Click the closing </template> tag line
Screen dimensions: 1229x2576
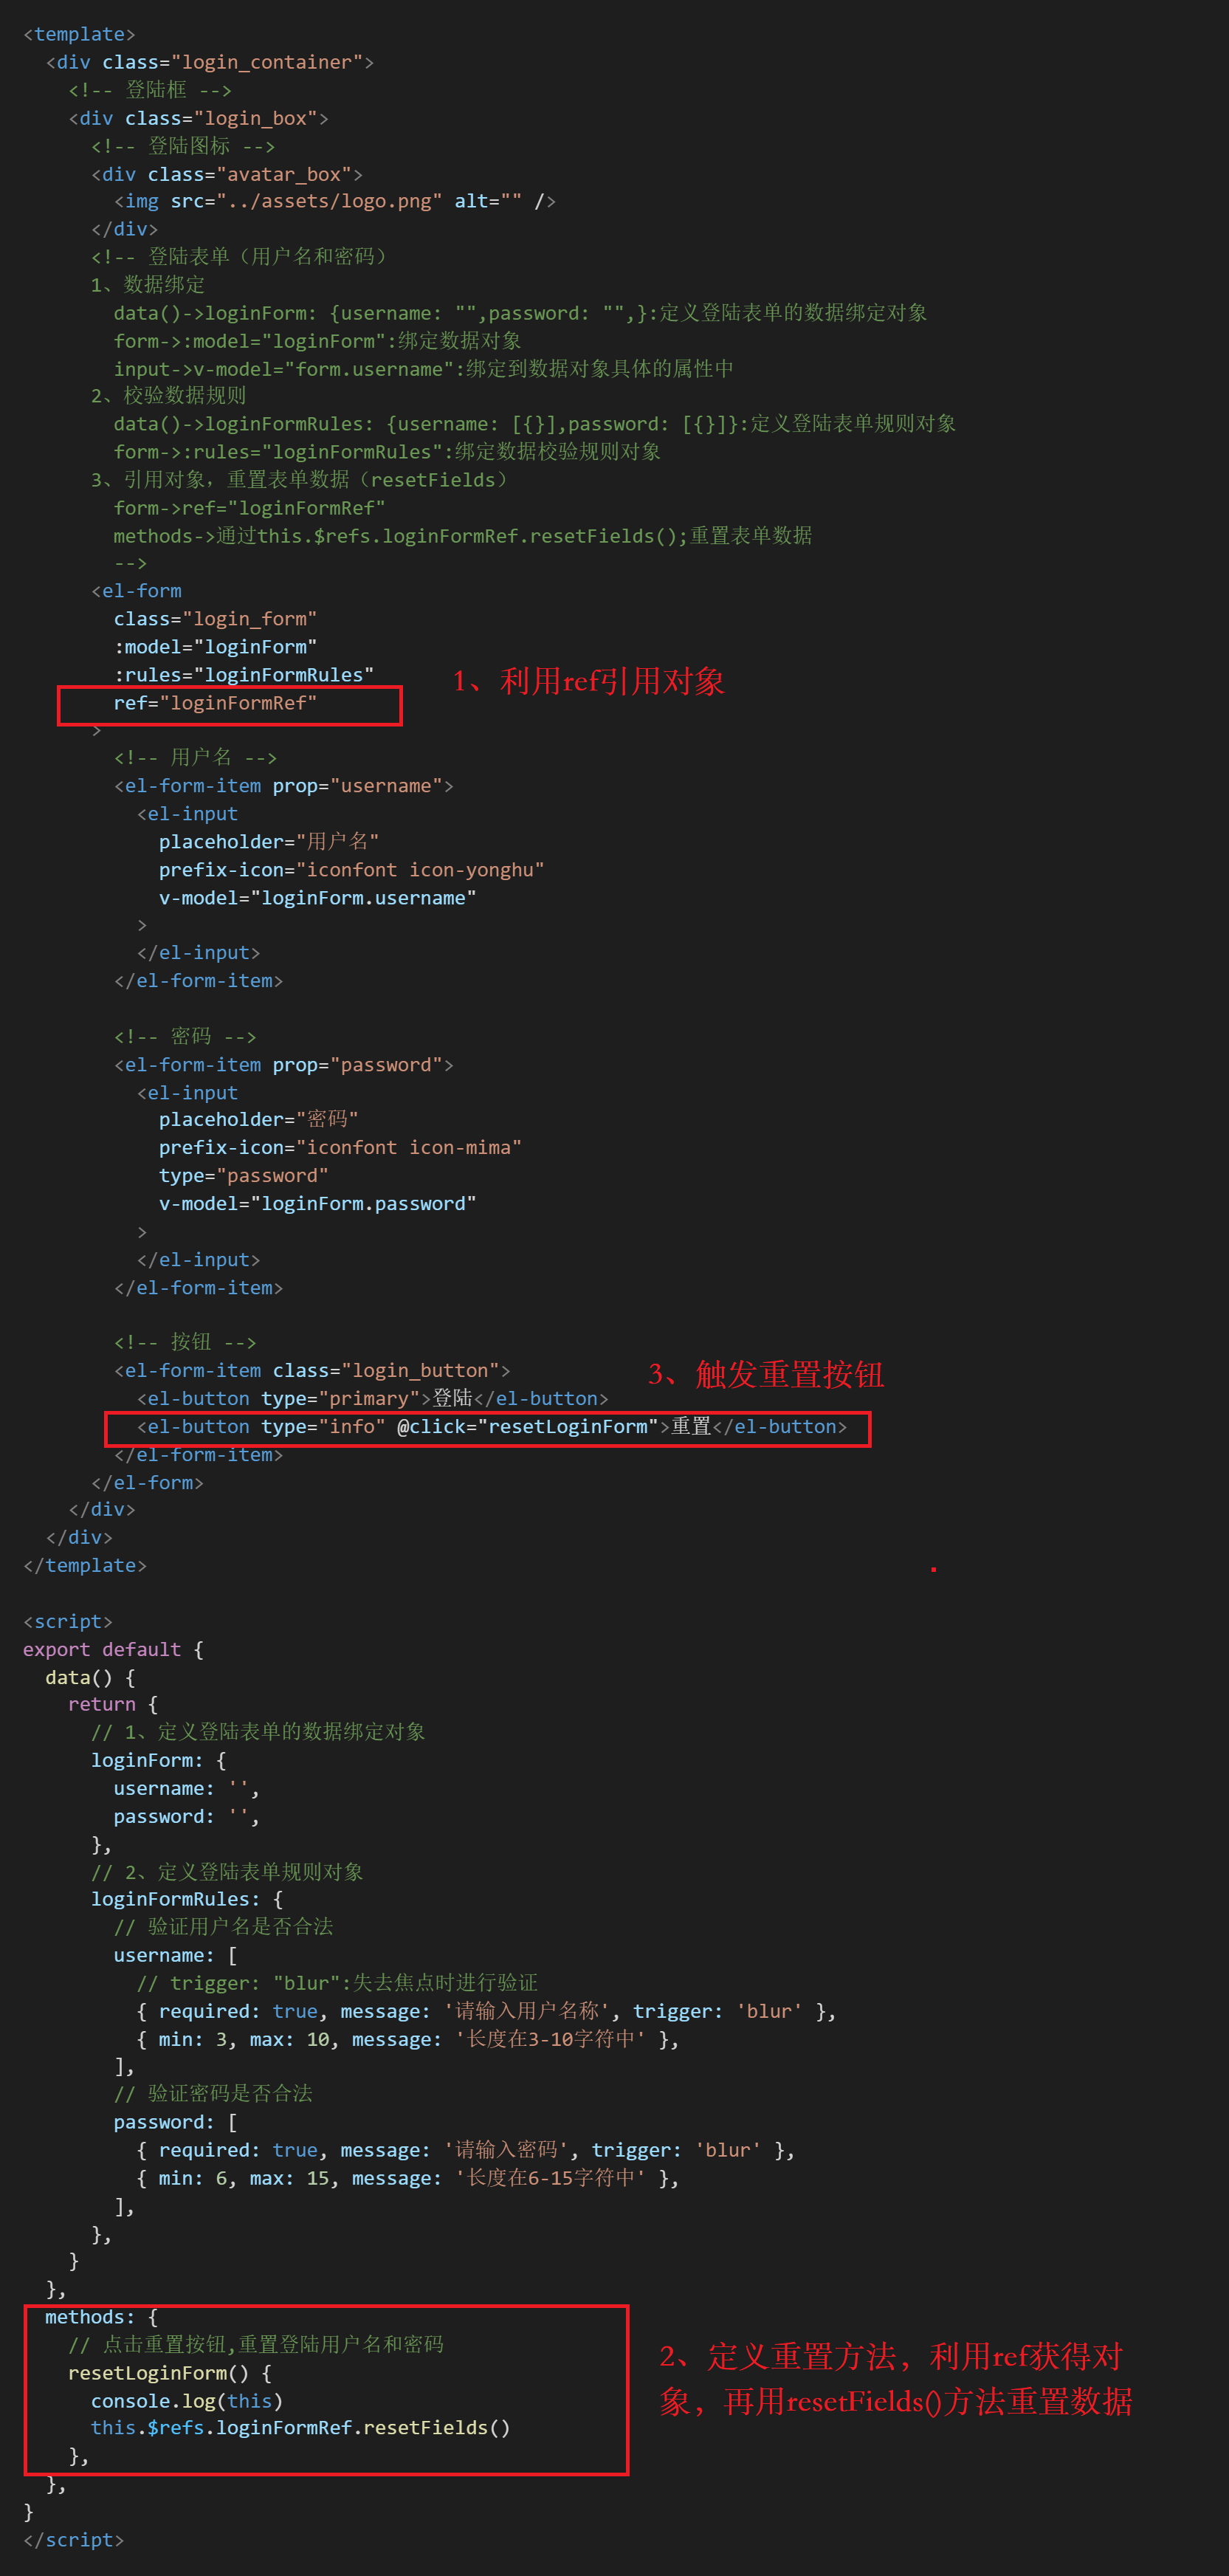pos(85,1566)
